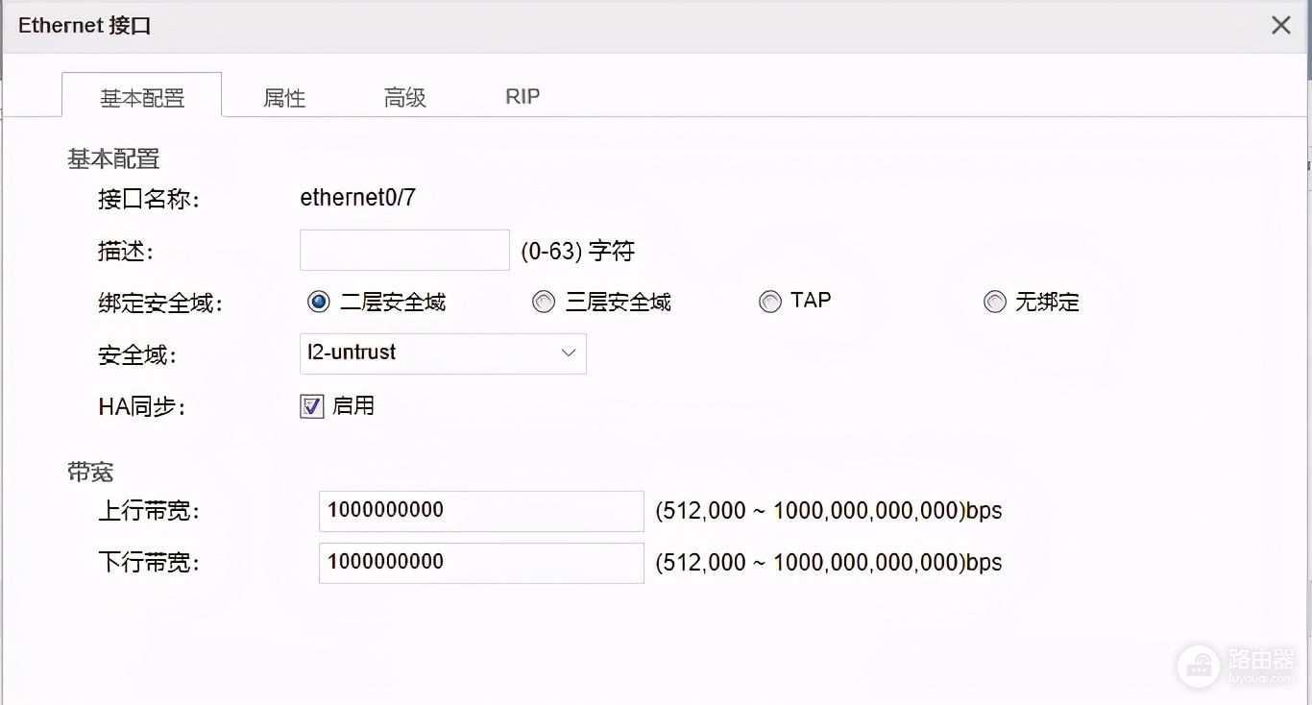Click the (0-63) 字符 hint text
The width and height of the screenshot is (1312, 705).
coord(577,252)
